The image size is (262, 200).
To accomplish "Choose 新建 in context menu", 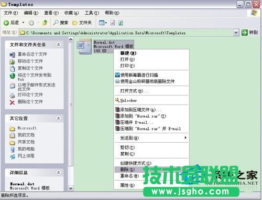I will (x=151, y=53).
